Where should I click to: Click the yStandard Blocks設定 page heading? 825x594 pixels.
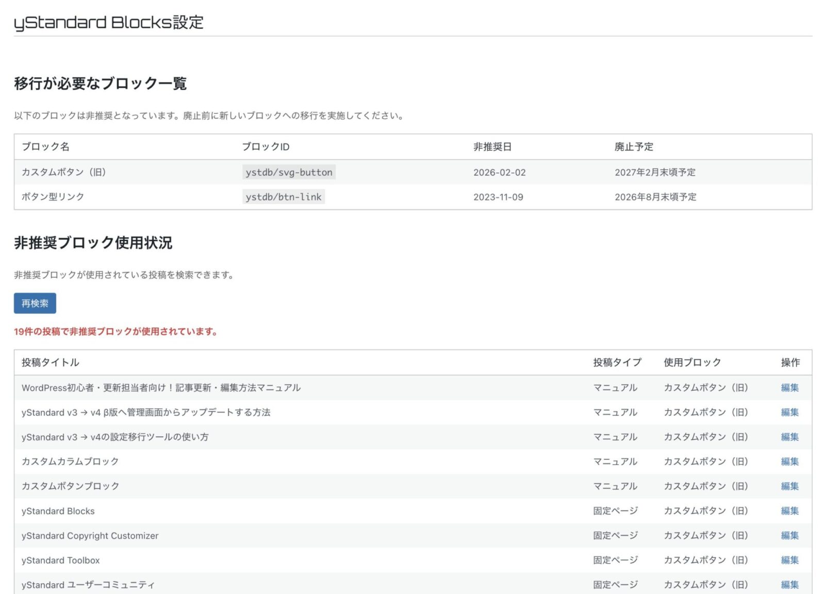109,23
